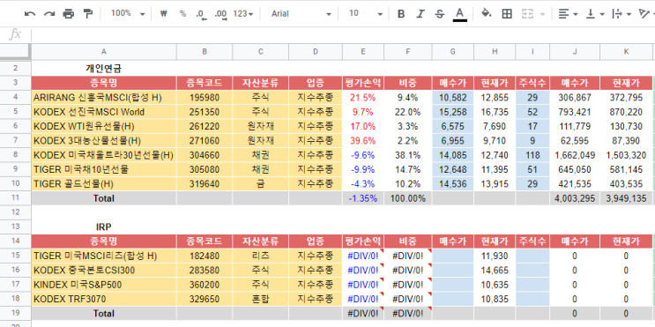The image size is (655, 327).
Task: Select the 39.6% profit cell
Action: (x=363, y=140)
